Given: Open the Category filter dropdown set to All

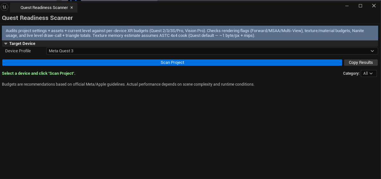Looking at the screenshot, I should pos(368,73).
